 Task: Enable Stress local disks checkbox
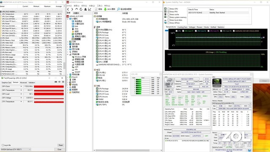pos(169,20)
